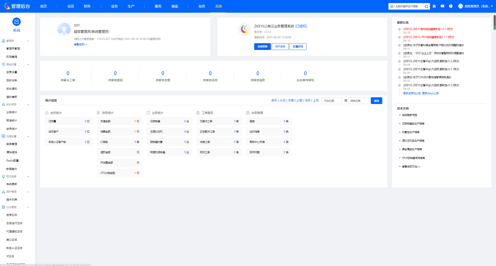Click the ZKEYS system logo image

[x=244, y=29]
